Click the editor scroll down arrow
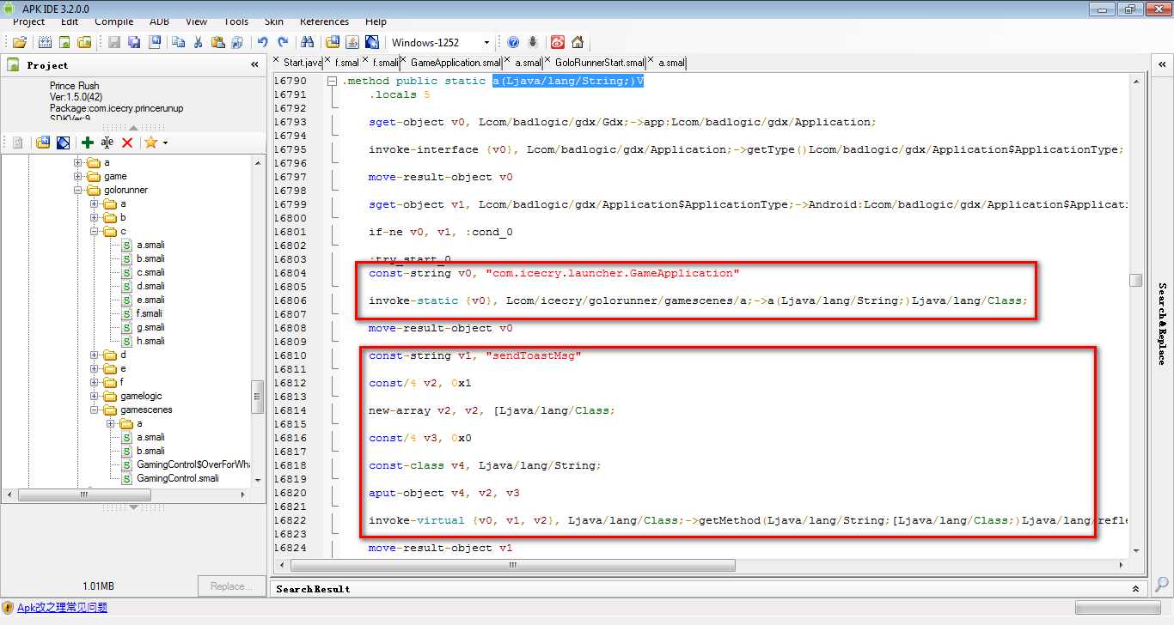Image resolution: width=1174 pixels, height=625 pixels. pyautogui.click(x=1135, y=550)
